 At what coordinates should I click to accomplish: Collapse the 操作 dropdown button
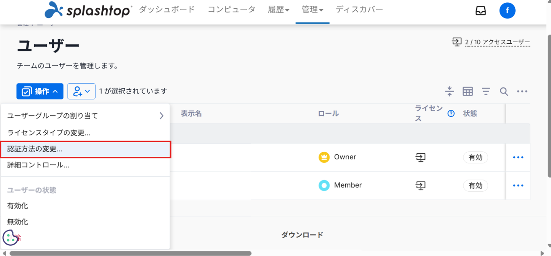[40, 91]
